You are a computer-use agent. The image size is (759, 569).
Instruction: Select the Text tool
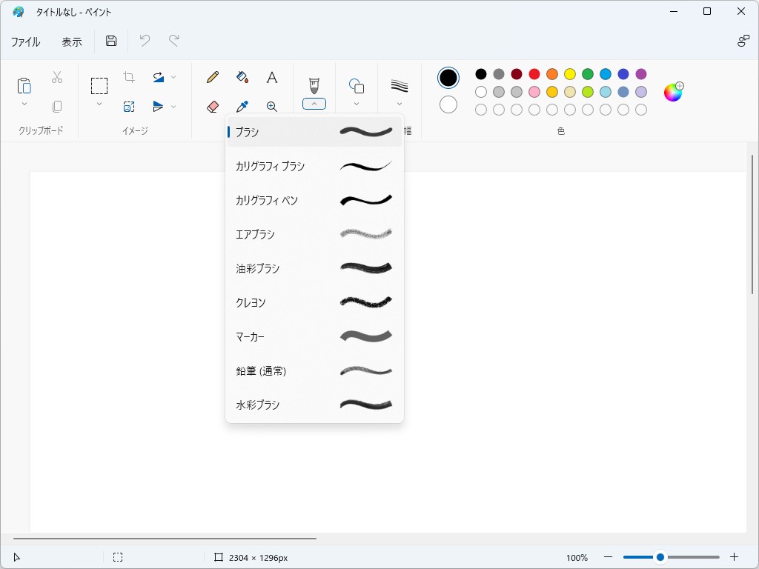tap(272, 77)
